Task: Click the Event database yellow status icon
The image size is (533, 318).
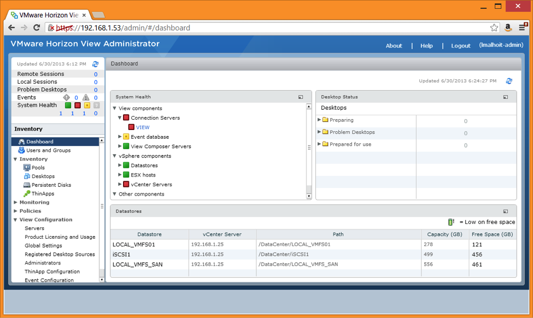Action: click(126, 137)
